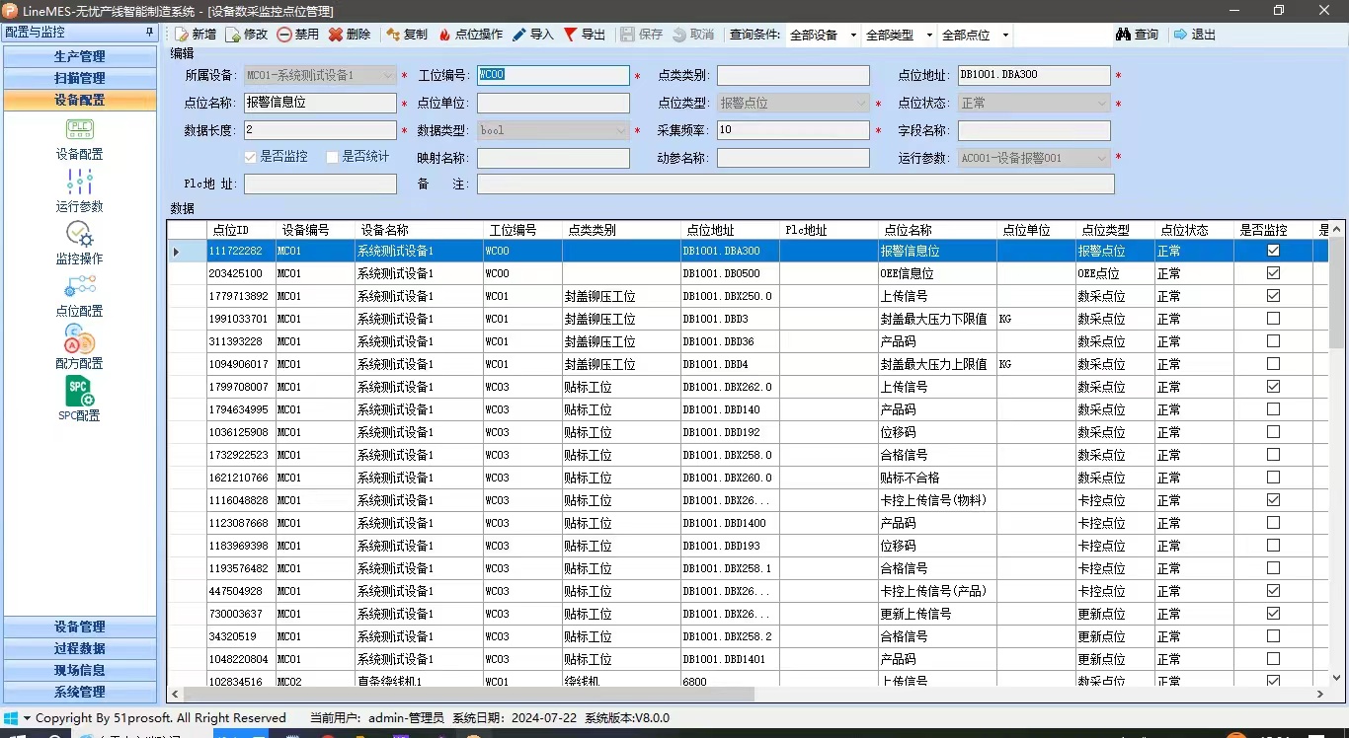The image size is (1349, 738).
Task: Click the 查询 binoculars search button
Action: pyautogui.click(x=1137, y=35)
